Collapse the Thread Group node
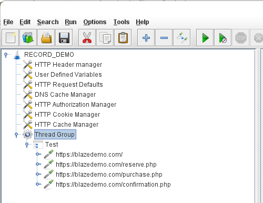Image resolution: width=263 pixels, height=203 pixels. click(x=16, y=135)
